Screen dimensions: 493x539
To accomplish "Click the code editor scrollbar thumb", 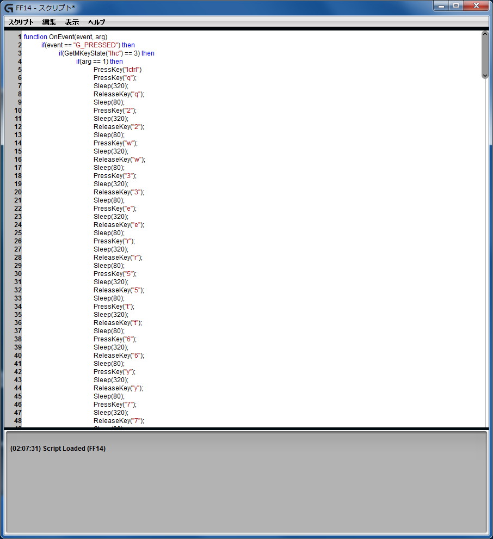I will [x=485, y=54].
